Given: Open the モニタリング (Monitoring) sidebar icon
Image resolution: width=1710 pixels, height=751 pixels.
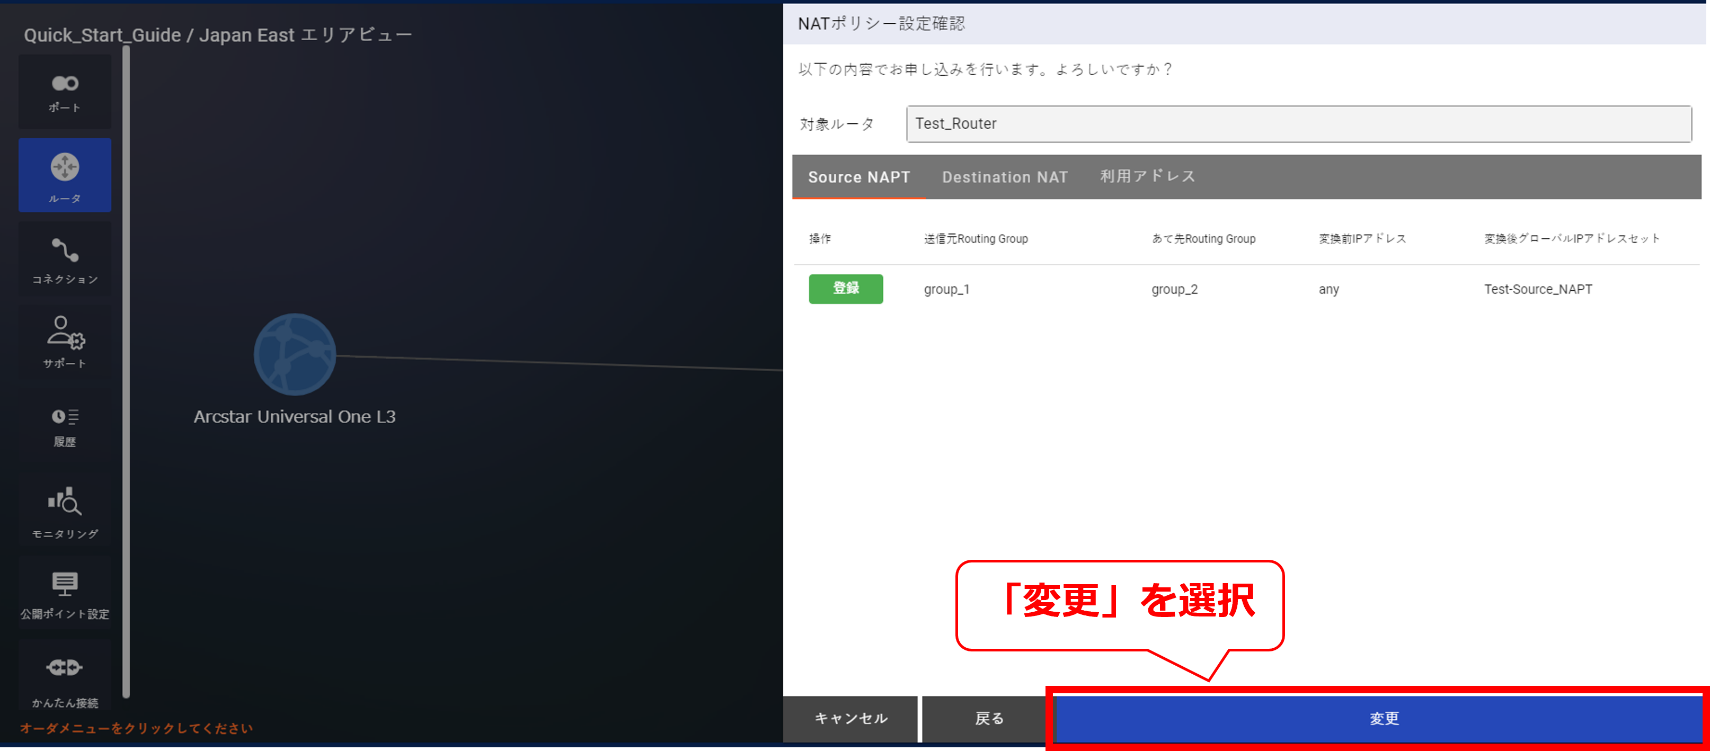Looking at the screenshot, I should tap(65, 512).
